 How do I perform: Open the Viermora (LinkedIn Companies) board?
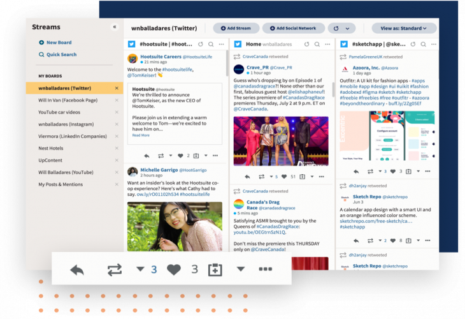click(x=73, y=136)
